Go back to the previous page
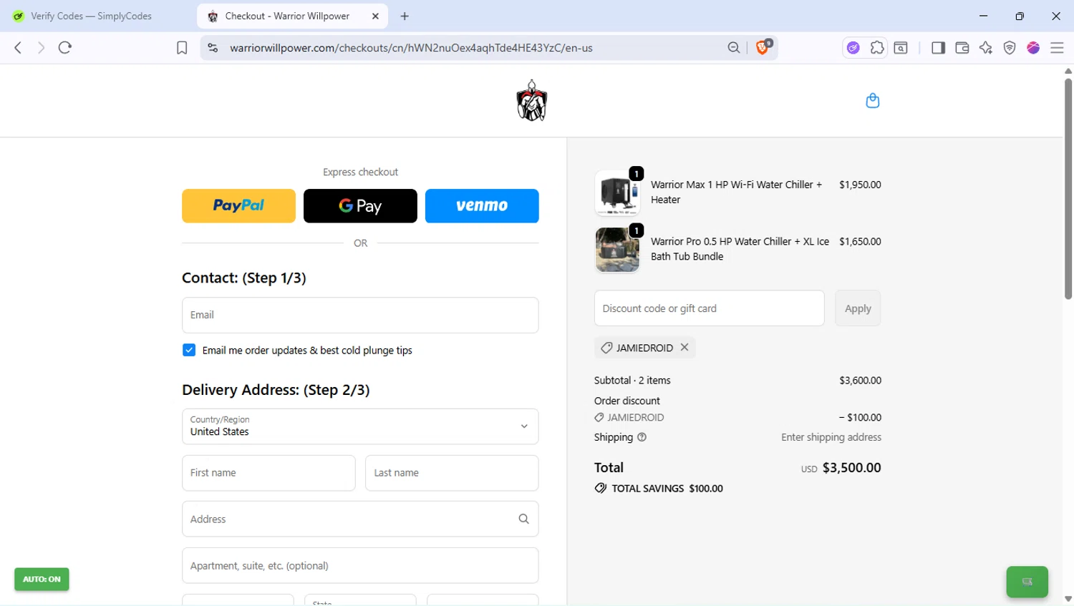 18,48
